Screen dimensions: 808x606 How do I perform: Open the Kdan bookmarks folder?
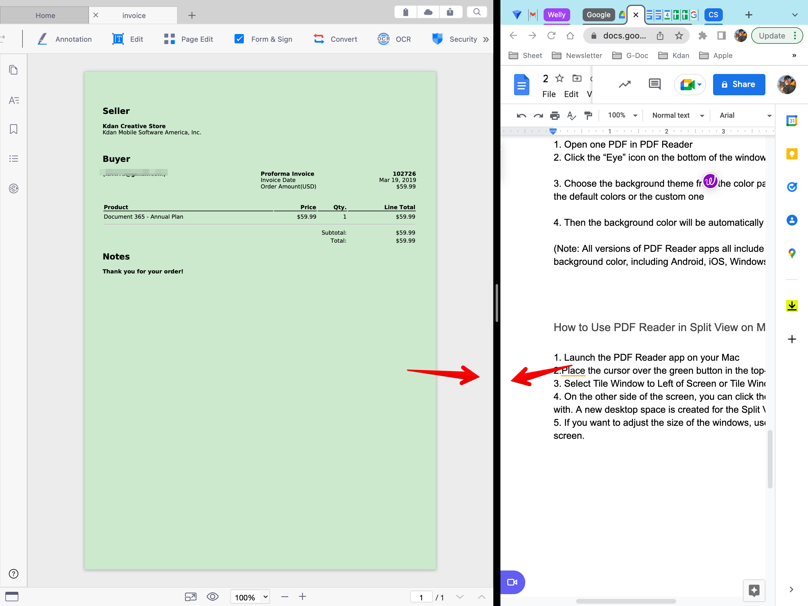coord(674,55)
